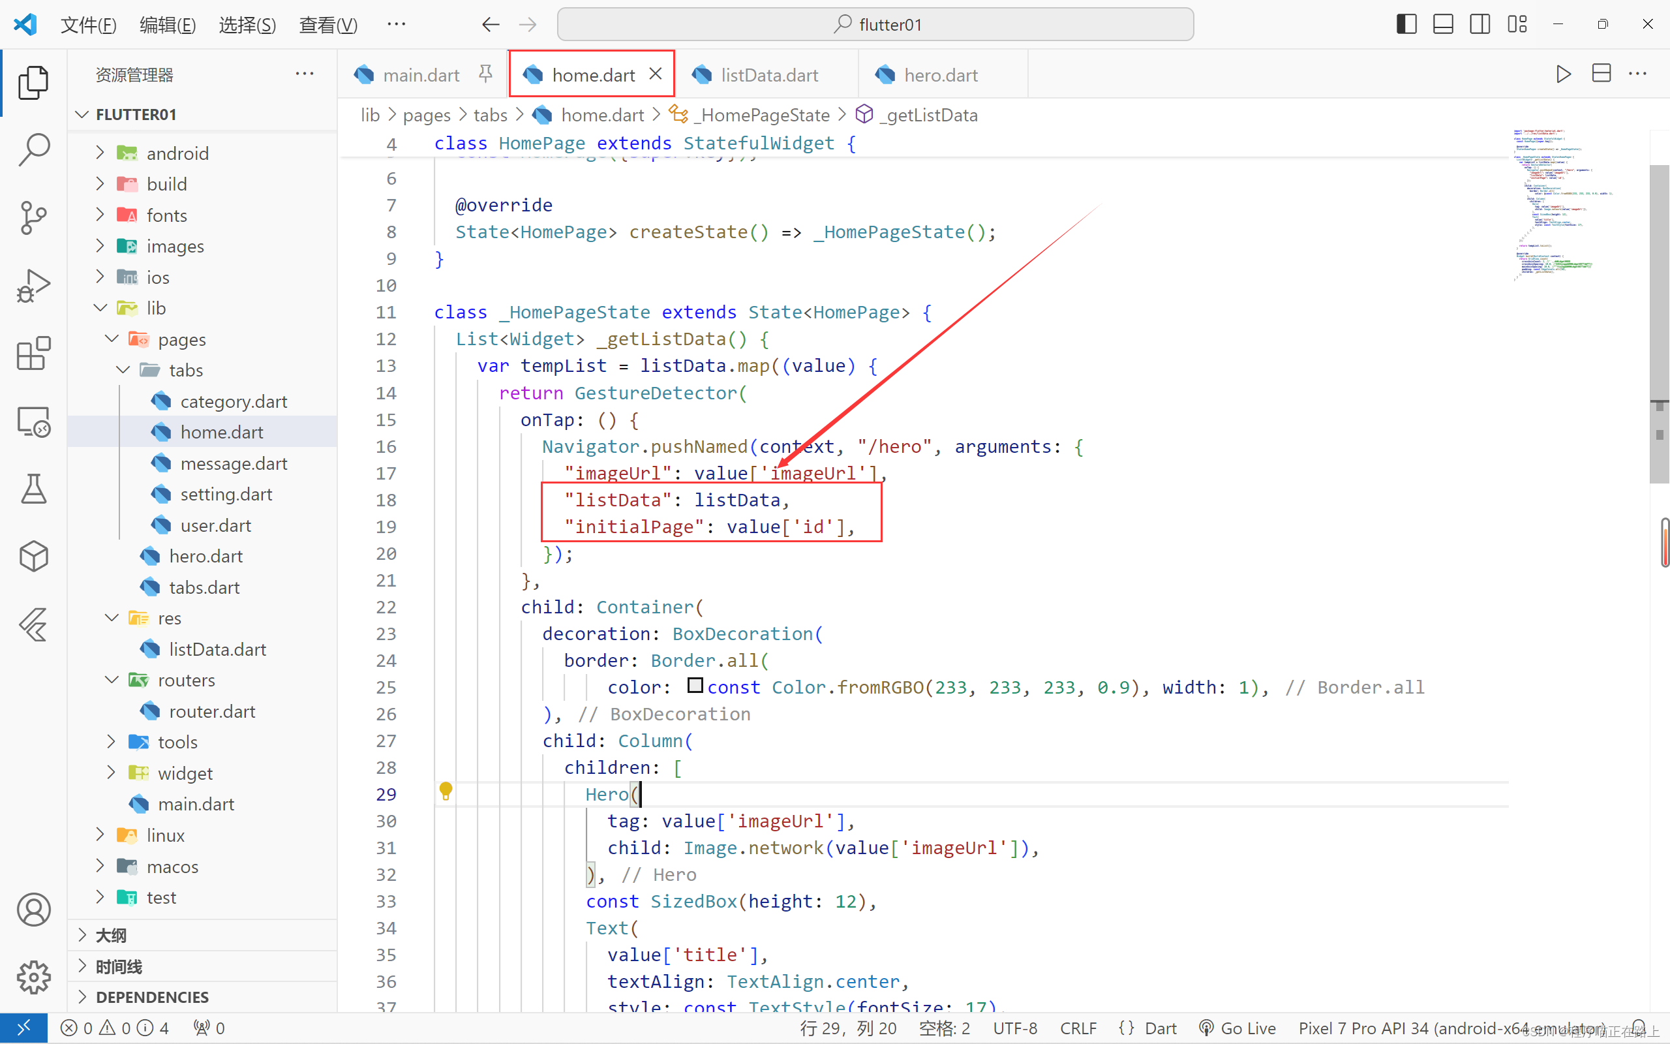Open the Source Control view
The width and height of the screenshot is (1670, 1044).
coord(33,218)
